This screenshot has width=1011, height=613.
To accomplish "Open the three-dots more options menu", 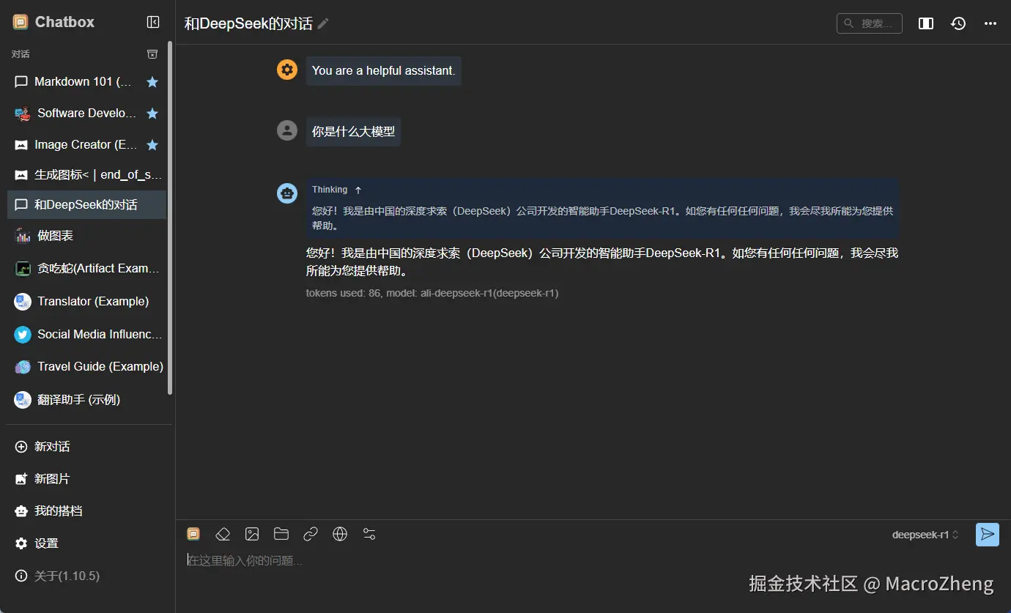I will 990,23.
